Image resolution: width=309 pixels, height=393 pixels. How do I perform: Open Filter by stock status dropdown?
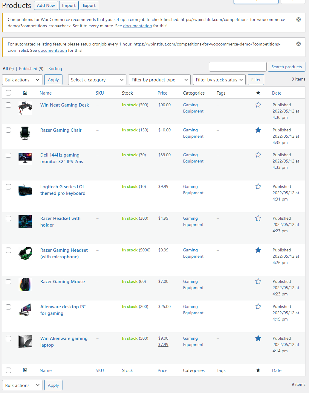(x=219, y=80)
